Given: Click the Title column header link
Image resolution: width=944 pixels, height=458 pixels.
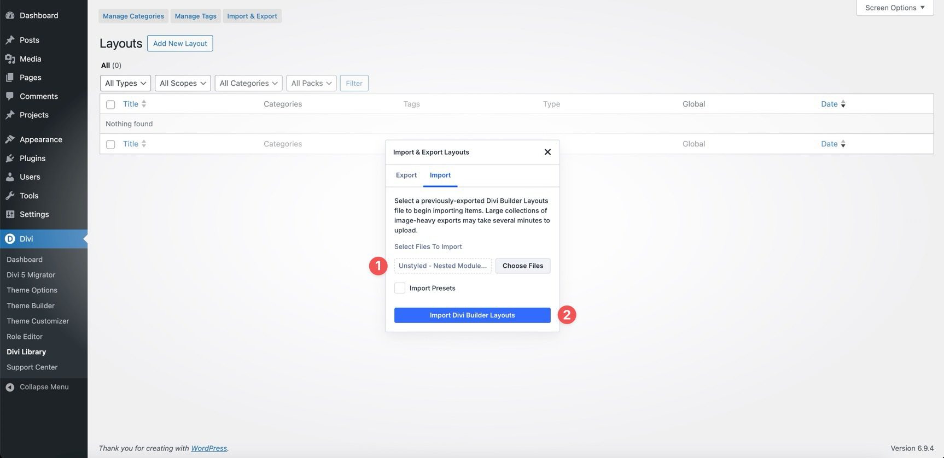Looking at the screenshot, I should pyautogui.click(x=131, y=104).
